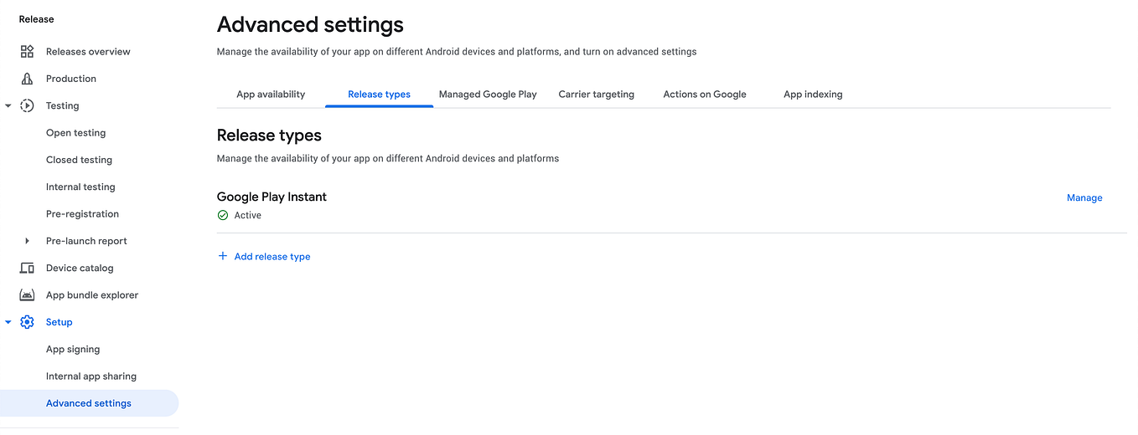
Task: Open the App indexing tab
Action: click(813, 95)
